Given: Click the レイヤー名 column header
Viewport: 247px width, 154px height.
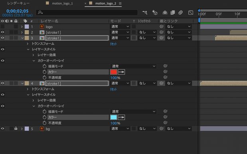Looking at the screenshot, I should coord(49,21).
